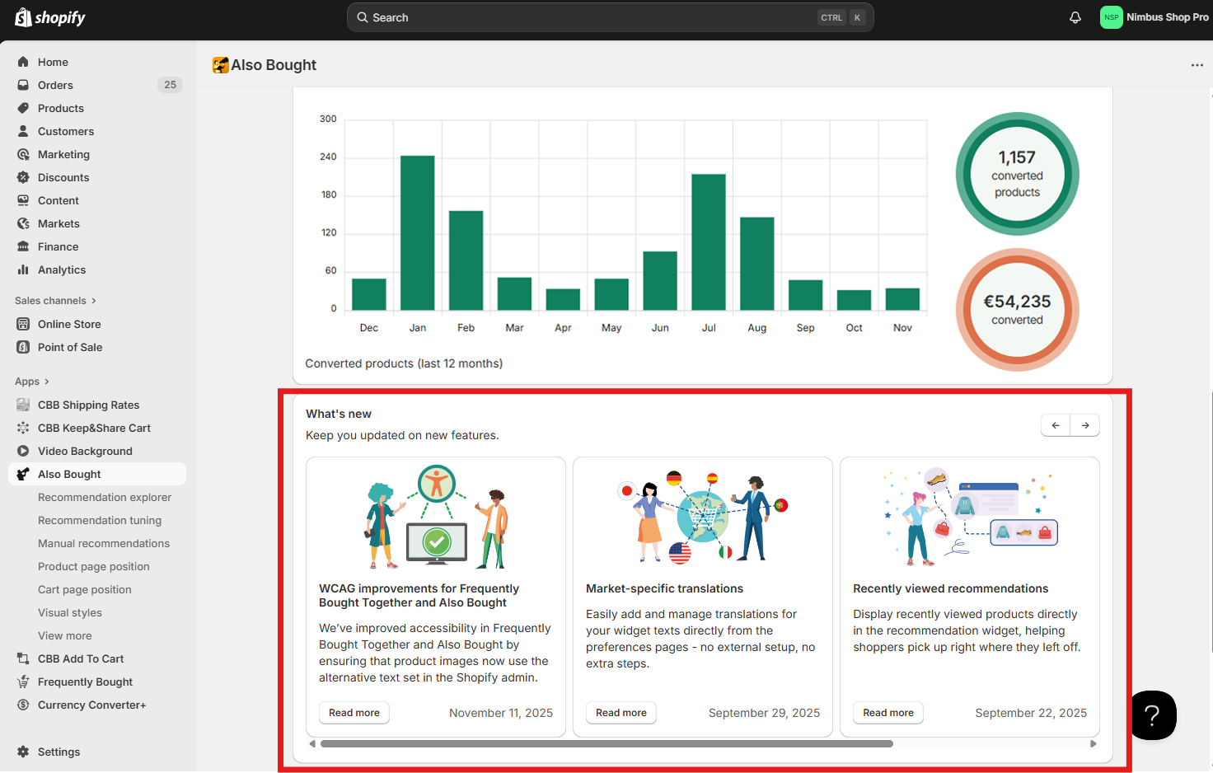This screenshot has width=1213, height=773.
Task: Show previous What's new cards
Action: [1056, 425]
